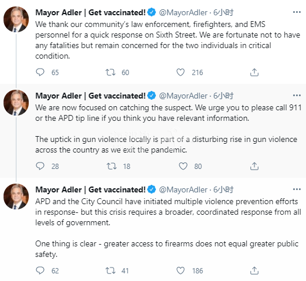Open @MayorAdler handle on the first tweet
This screenshot has height=281, width=306.
[183, 12]
